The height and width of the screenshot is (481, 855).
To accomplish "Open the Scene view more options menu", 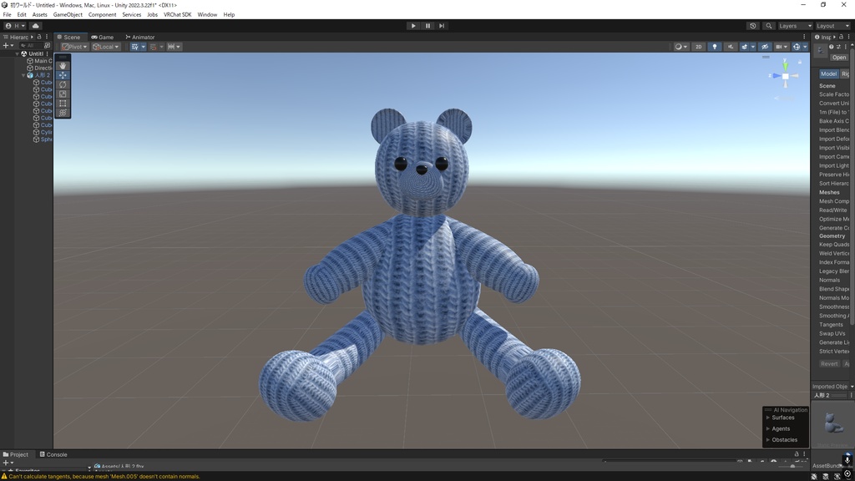I will [x=804, y=37].
